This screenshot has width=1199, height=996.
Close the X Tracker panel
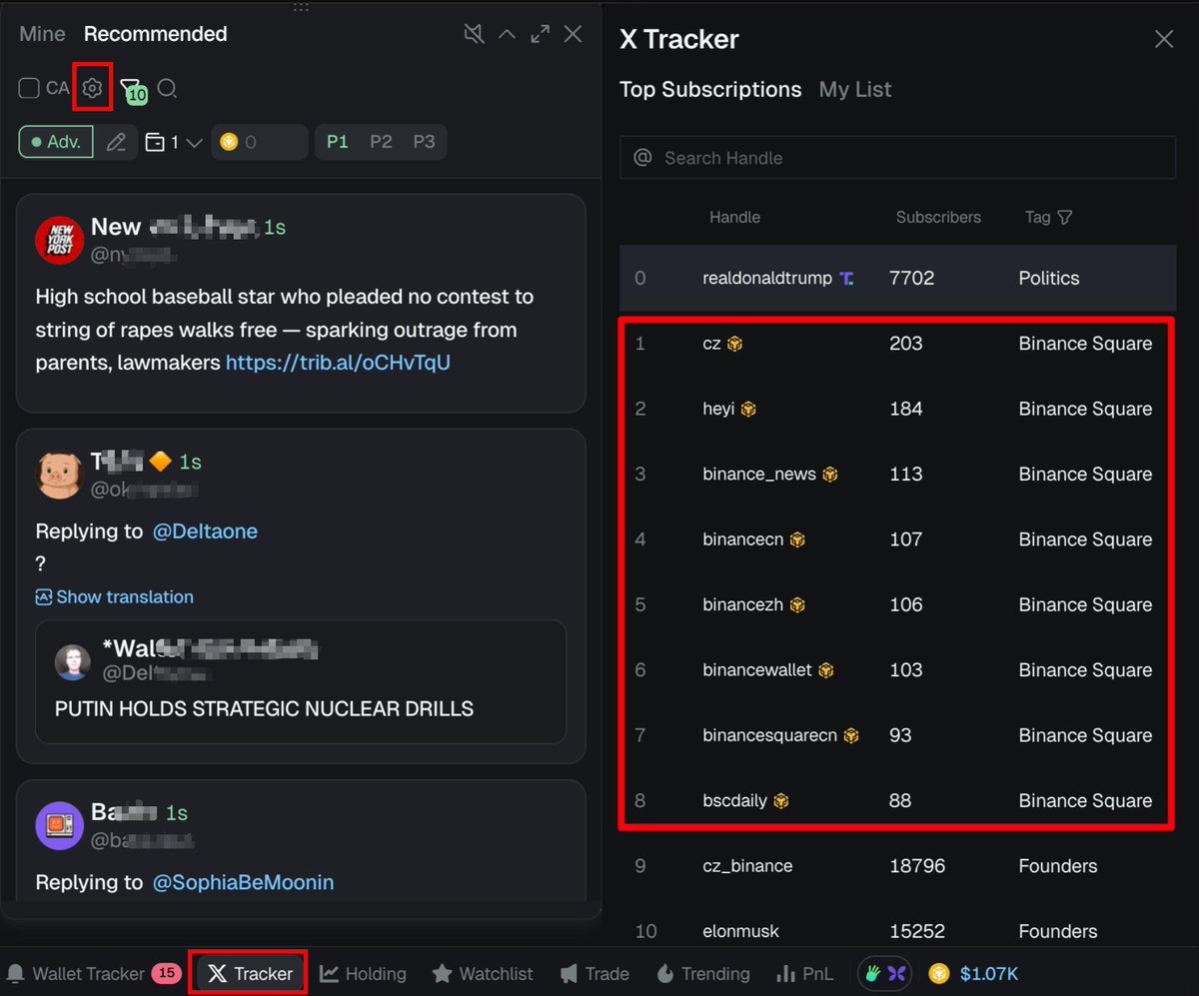pos(1164,39)
